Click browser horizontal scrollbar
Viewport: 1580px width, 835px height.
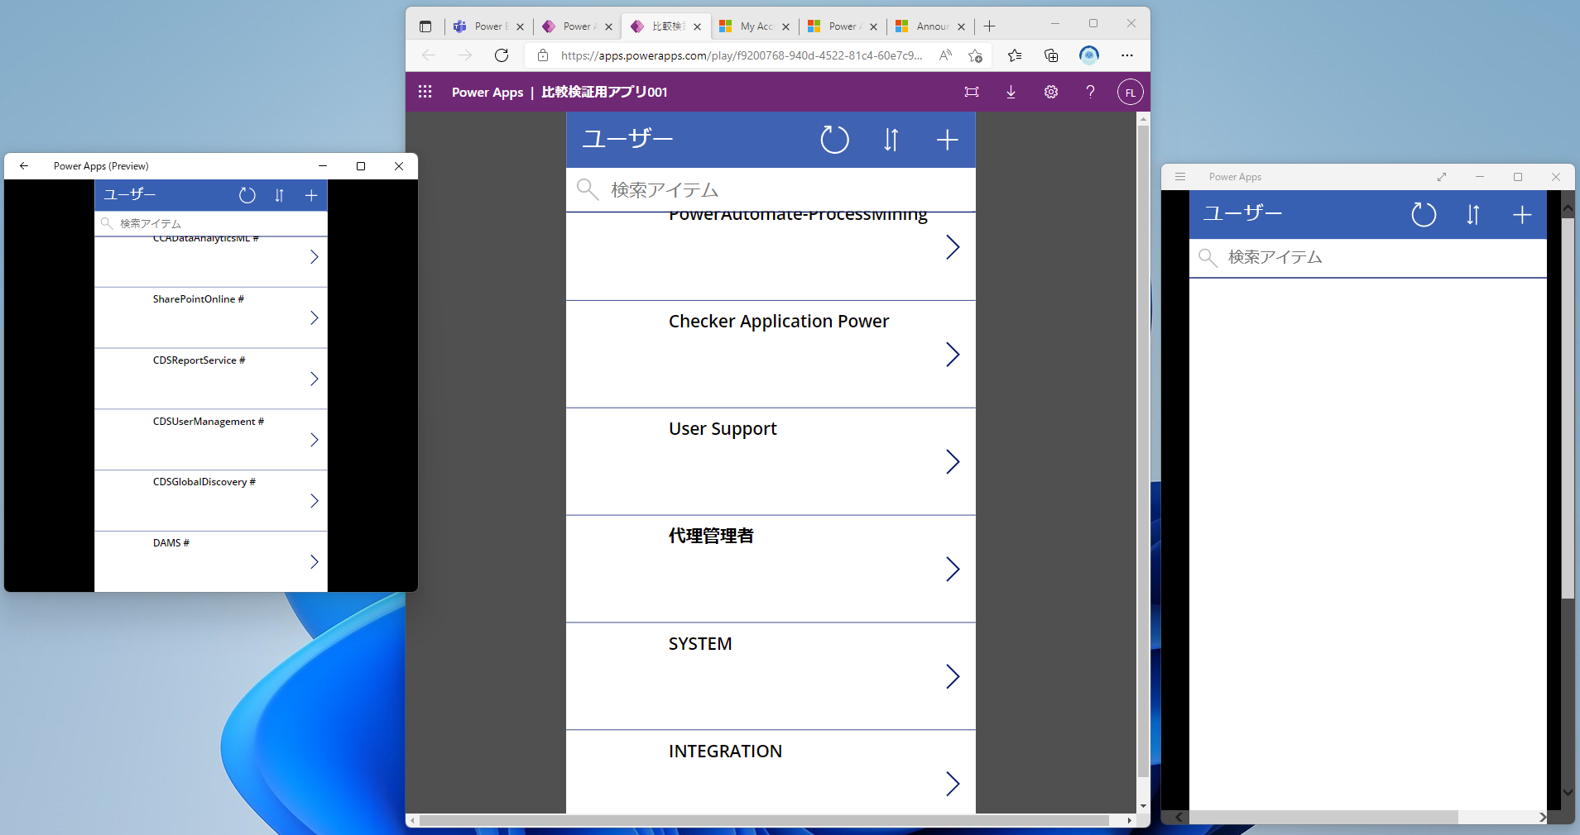pos(764,820)
